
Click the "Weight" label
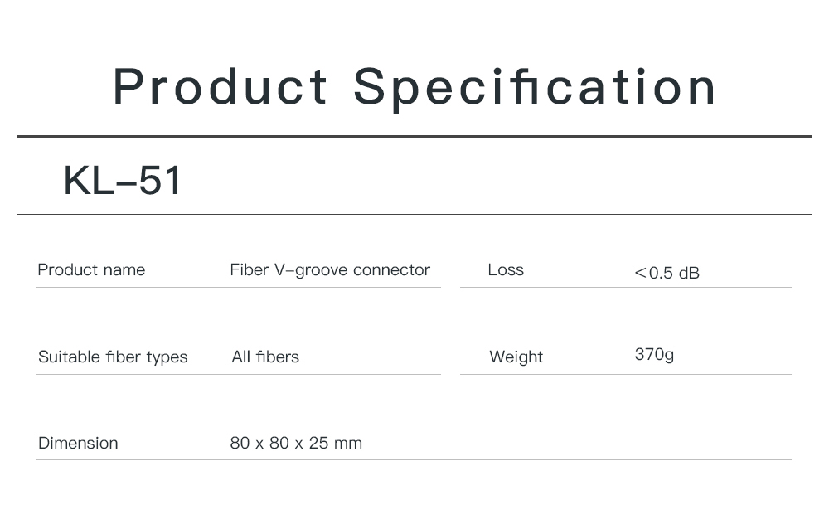(516, 357)
